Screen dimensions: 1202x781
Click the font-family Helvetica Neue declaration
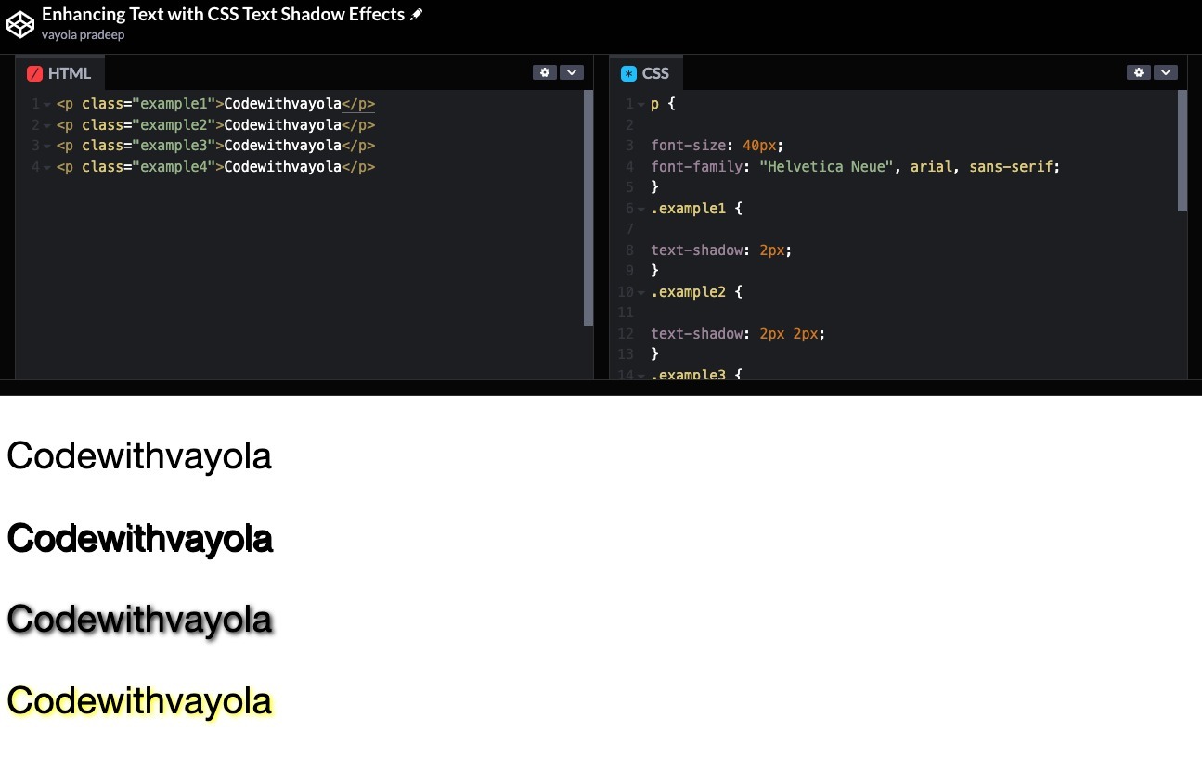(x=855, y=167)
